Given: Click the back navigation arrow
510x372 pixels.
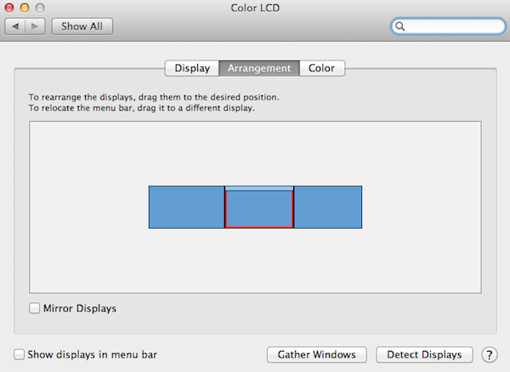Looking at the screenshot, I should point(15,26).
